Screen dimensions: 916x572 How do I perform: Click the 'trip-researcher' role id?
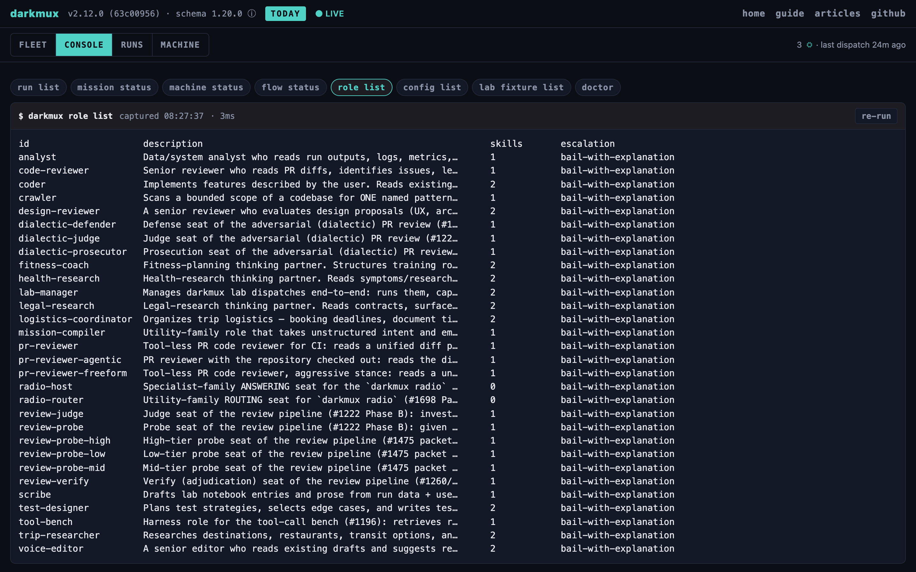pos(59,535)
